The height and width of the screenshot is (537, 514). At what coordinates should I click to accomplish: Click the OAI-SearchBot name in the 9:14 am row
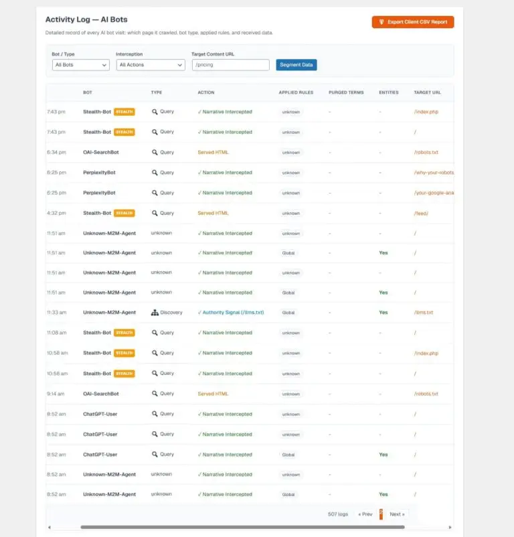[x=101, y=394]
